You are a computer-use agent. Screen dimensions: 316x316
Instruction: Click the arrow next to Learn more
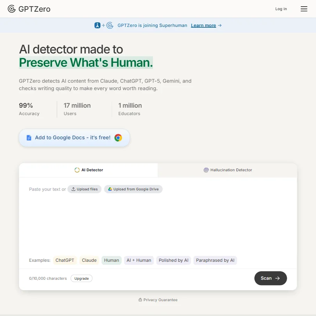coord(220,25)
